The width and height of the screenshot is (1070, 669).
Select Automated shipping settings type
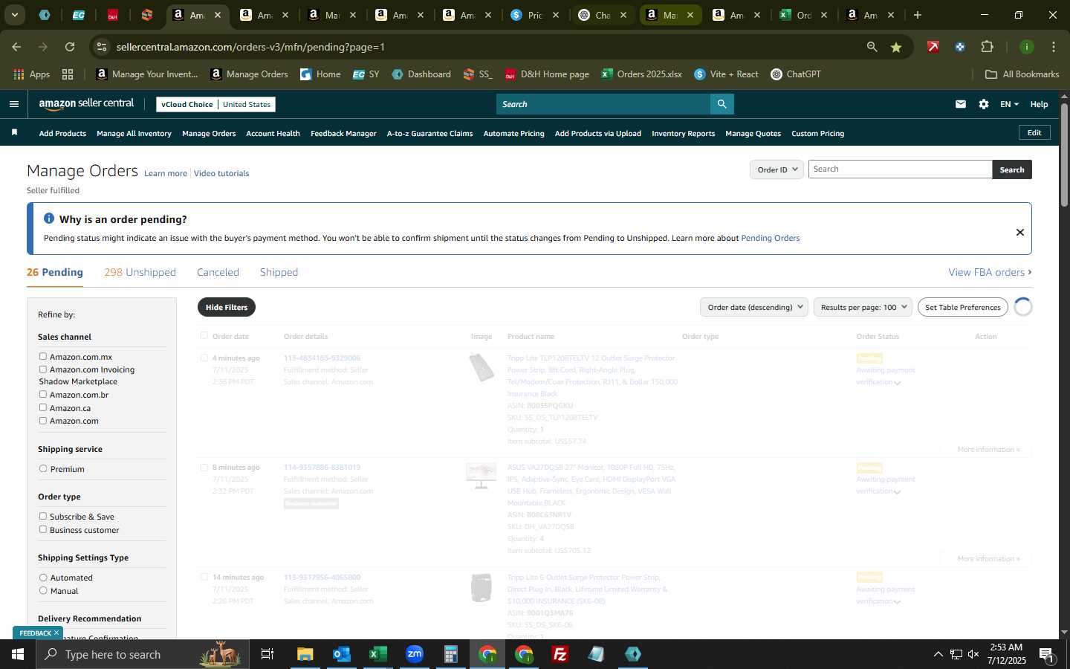pos(43,578)
